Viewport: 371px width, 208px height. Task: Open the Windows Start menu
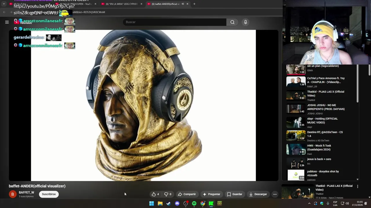(x=152, y=203)
